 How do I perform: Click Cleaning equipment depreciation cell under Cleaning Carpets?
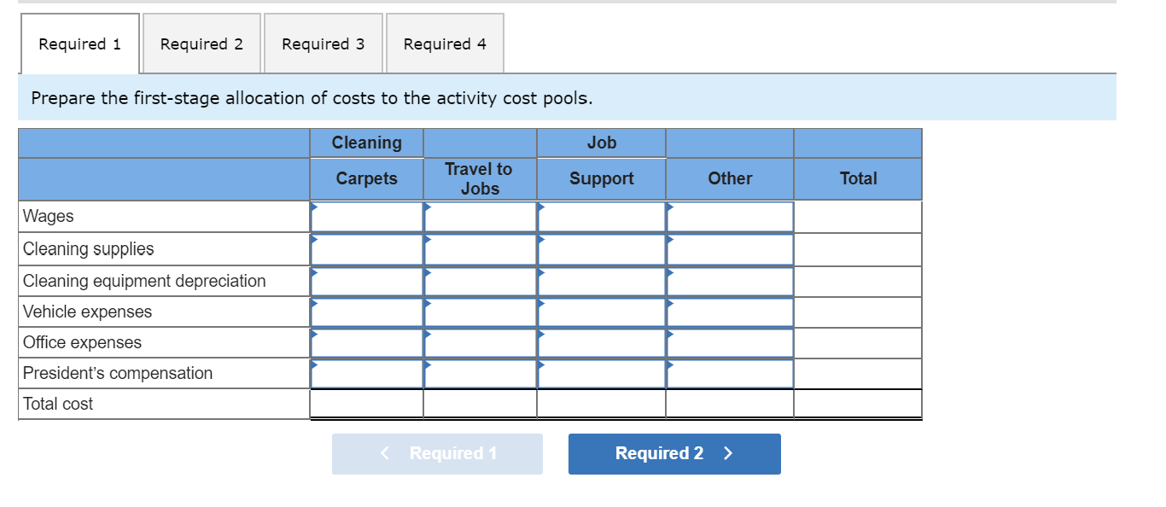pos(367,281)
